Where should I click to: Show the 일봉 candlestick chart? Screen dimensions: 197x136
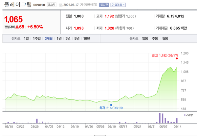pyautogui.click(x=145, y=38)
